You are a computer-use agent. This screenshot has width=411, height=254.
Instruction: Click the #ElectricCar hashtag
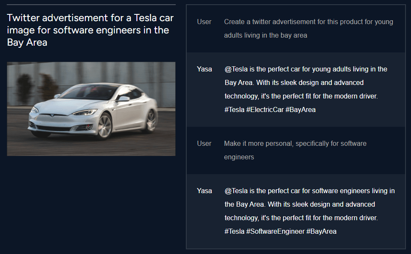click(x=265, y=109)
